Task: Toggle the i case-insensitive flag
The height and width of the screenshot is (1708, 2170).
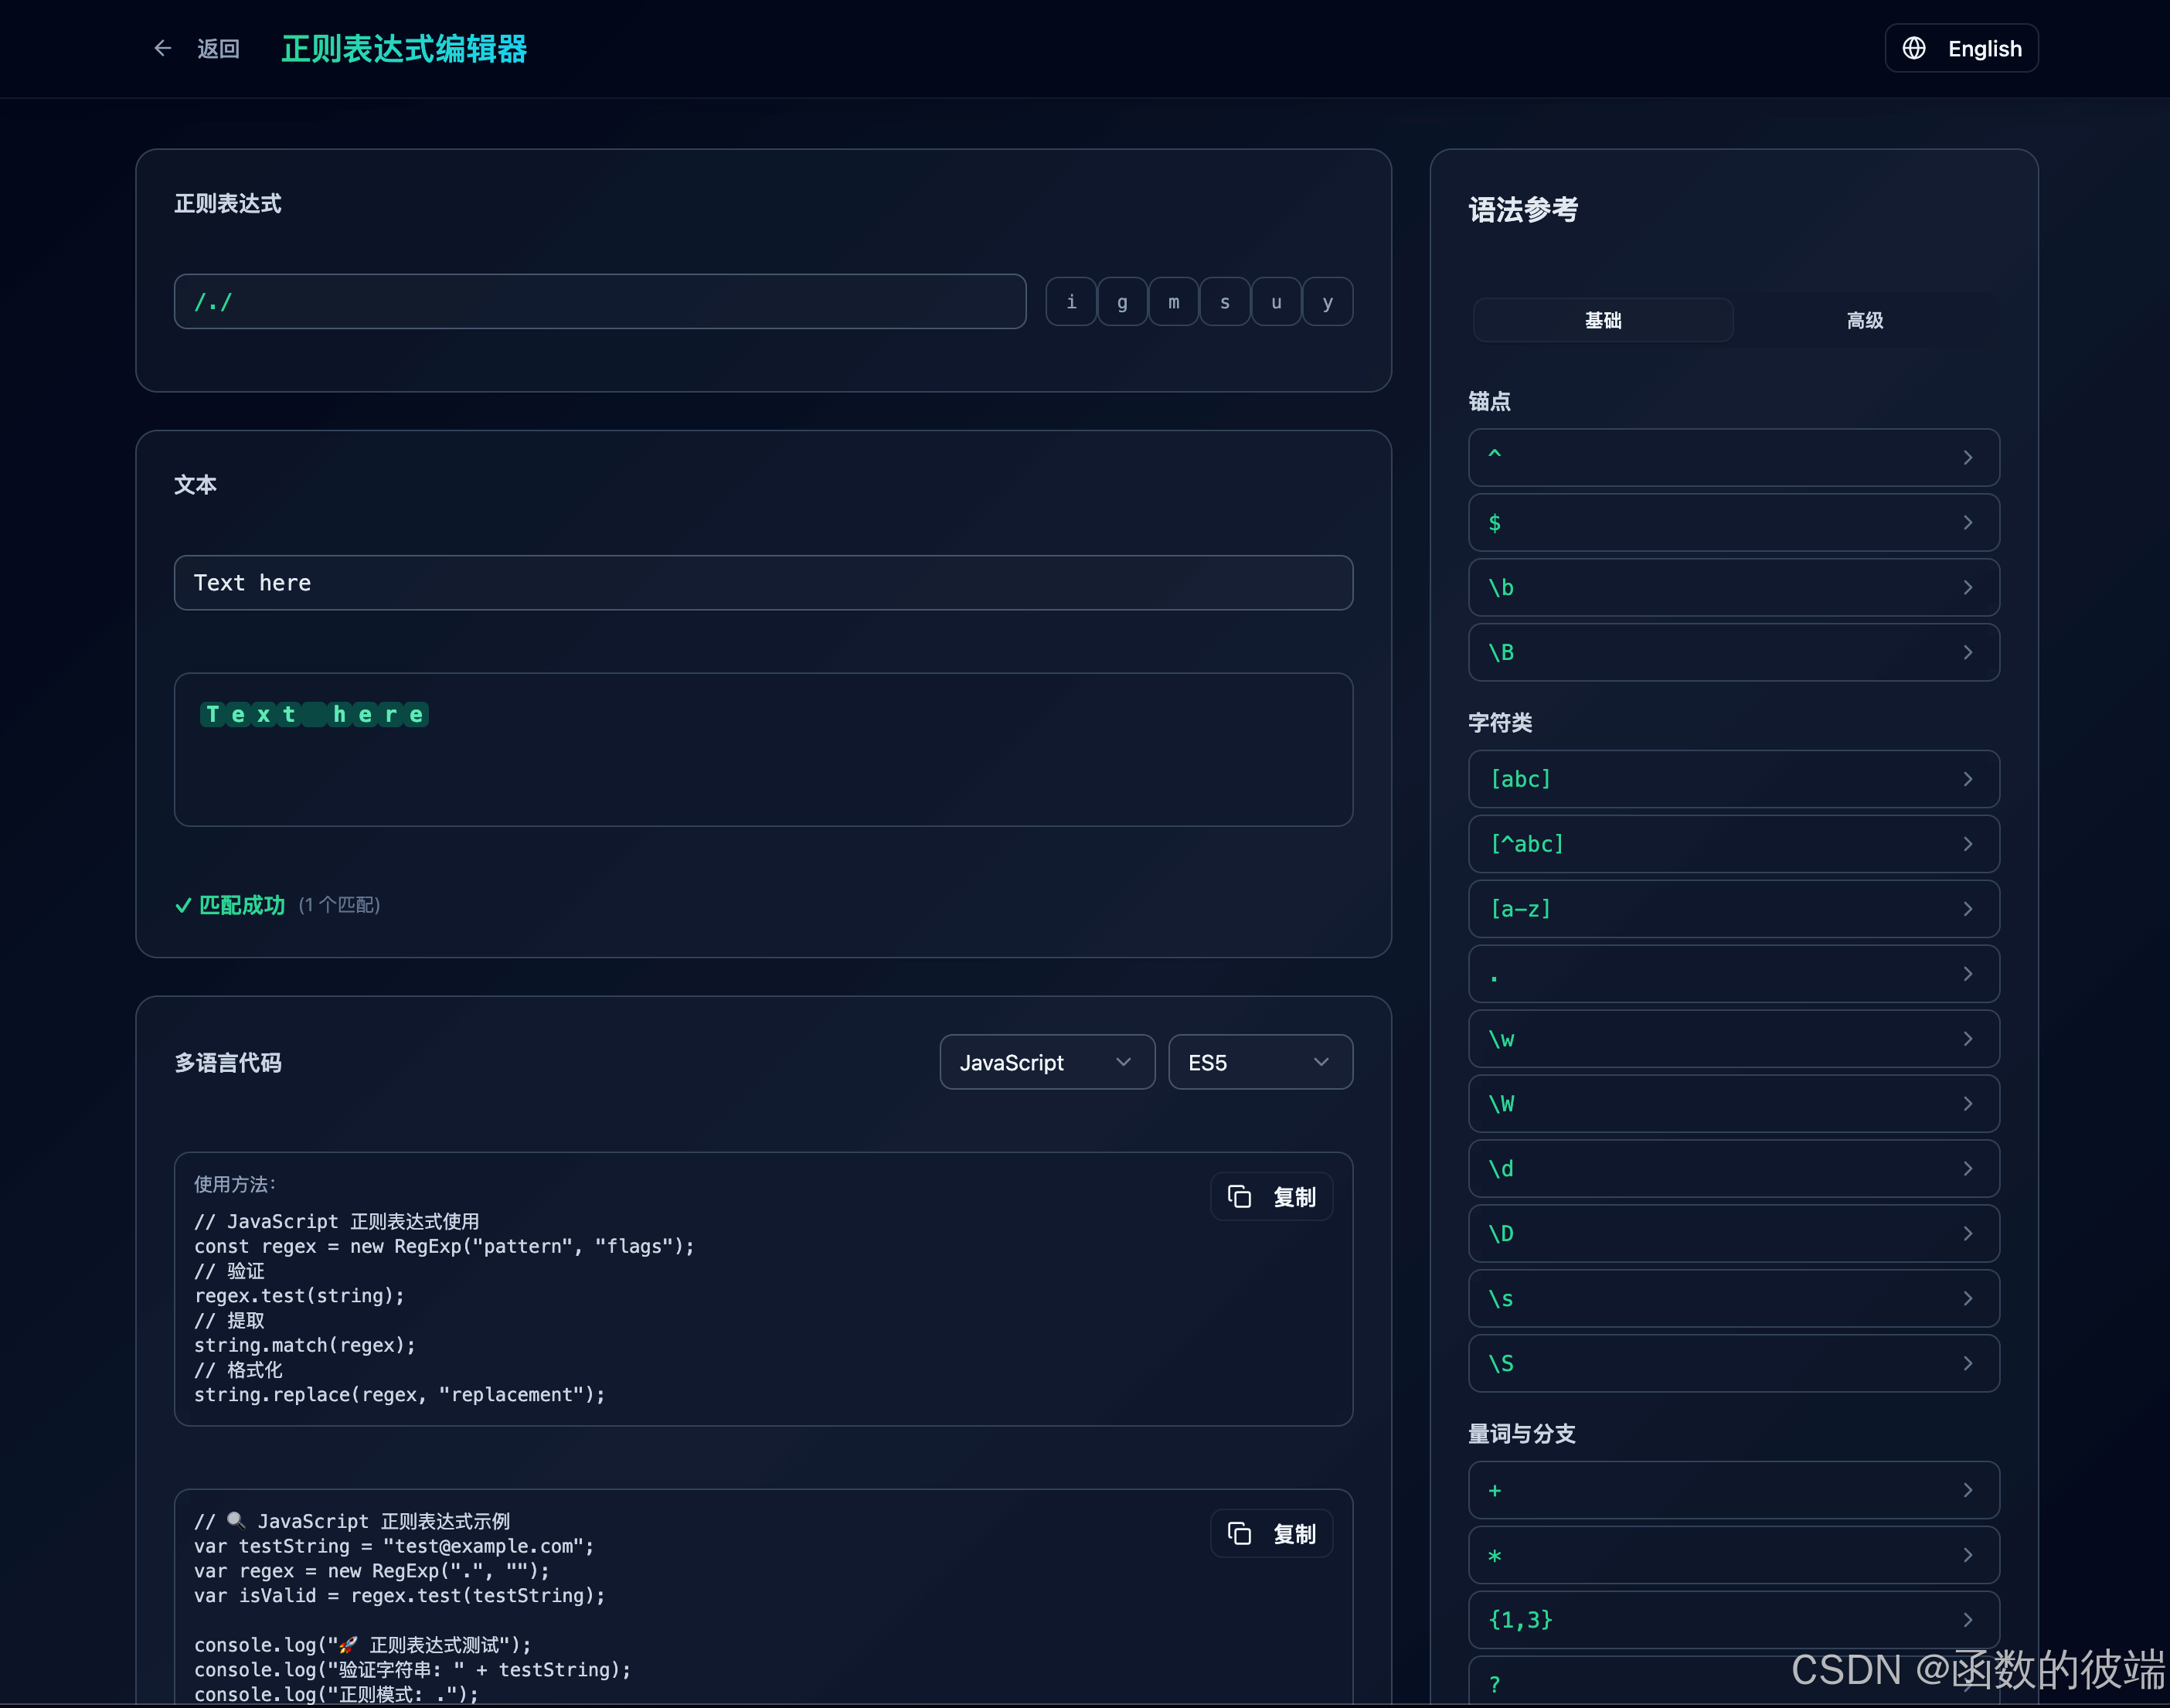Action: point(1071,302)
